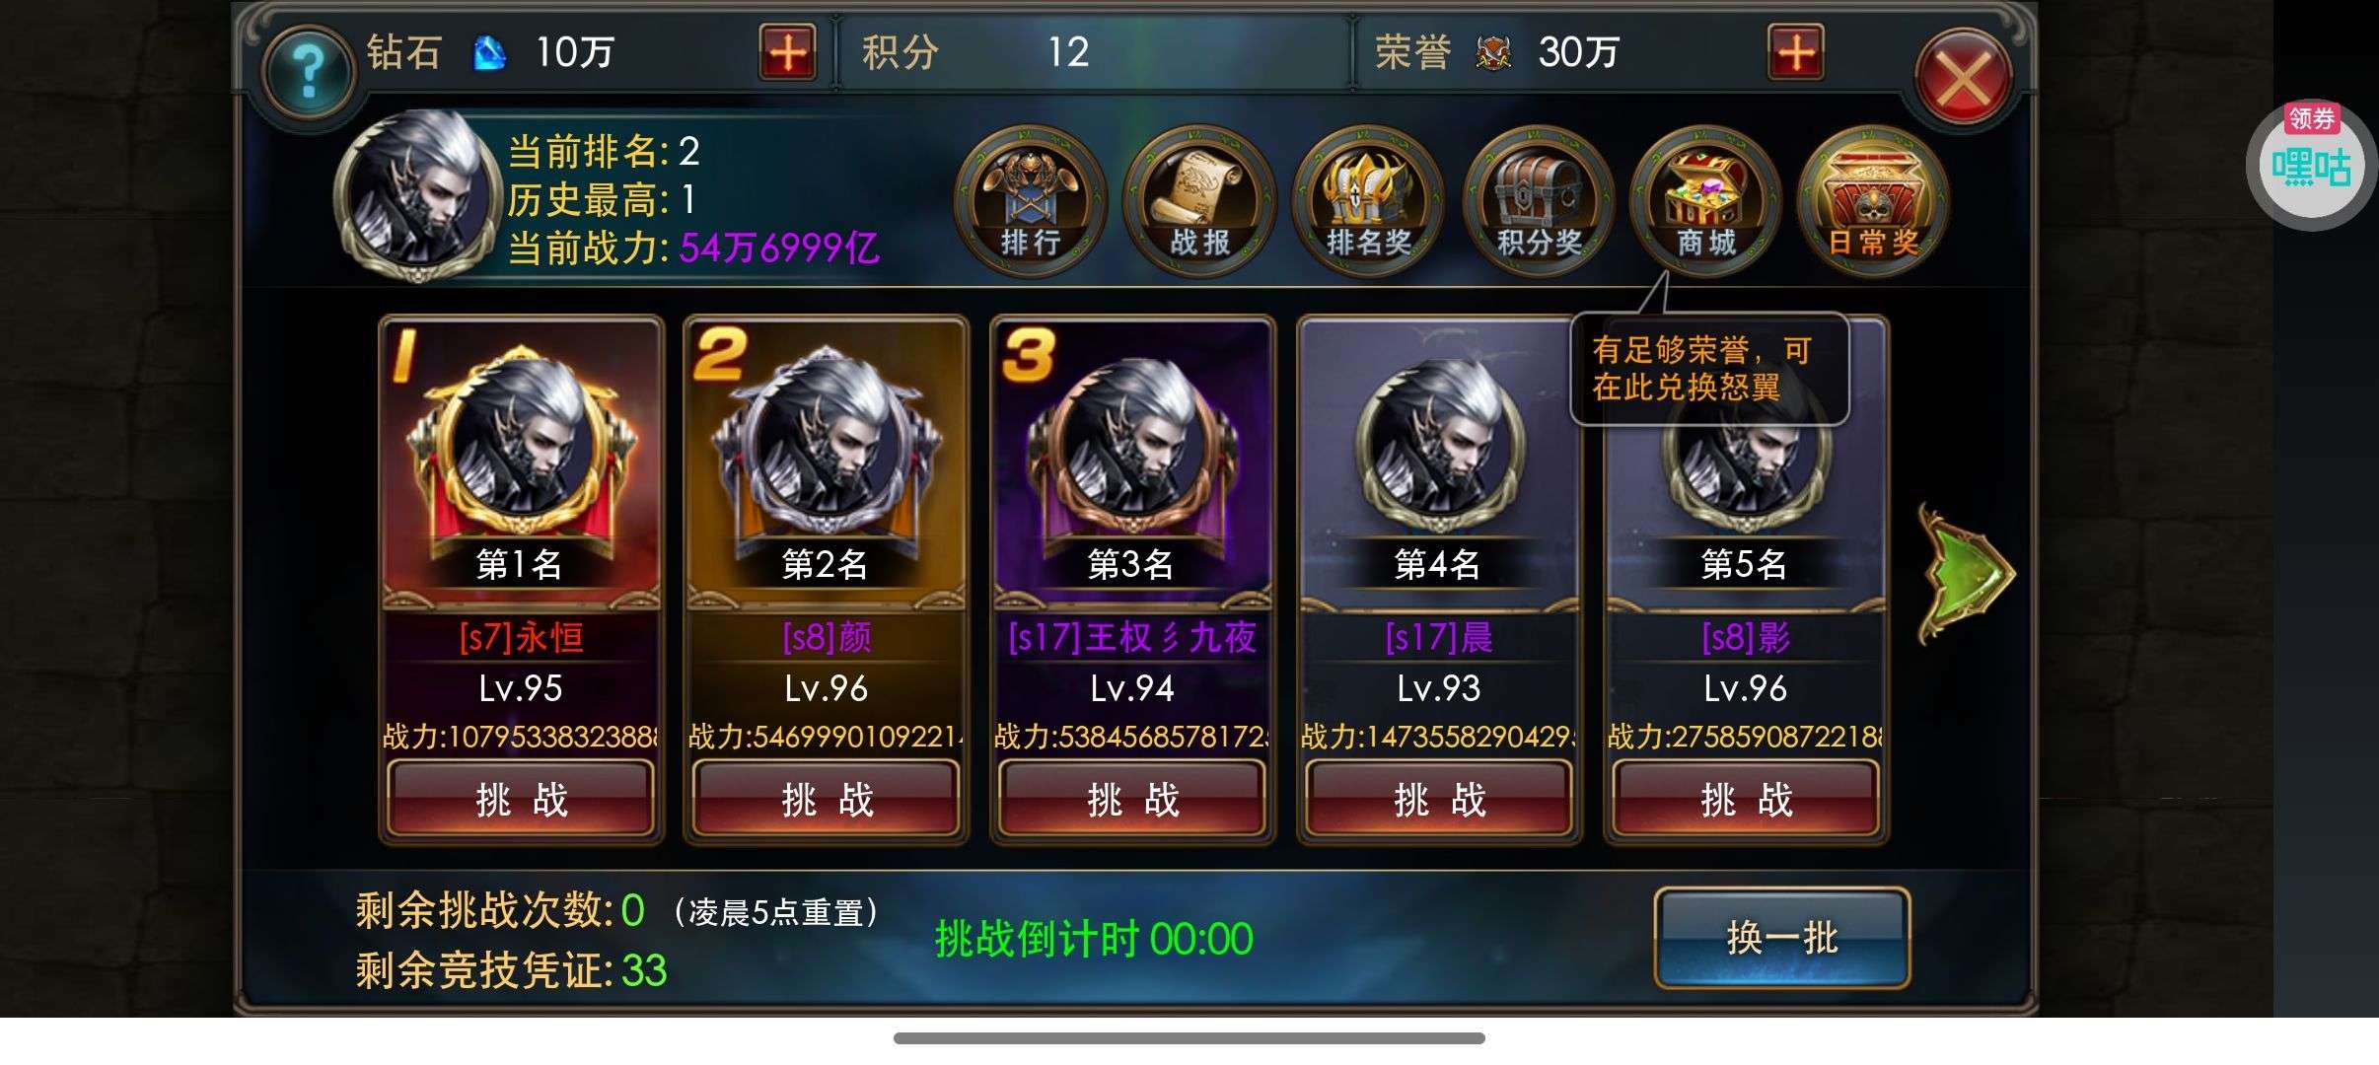Image resolution: width=2379 pixels, height=1065 pixels.
Task: Show next opponents with green arrow
Action: pos(1965,574)
